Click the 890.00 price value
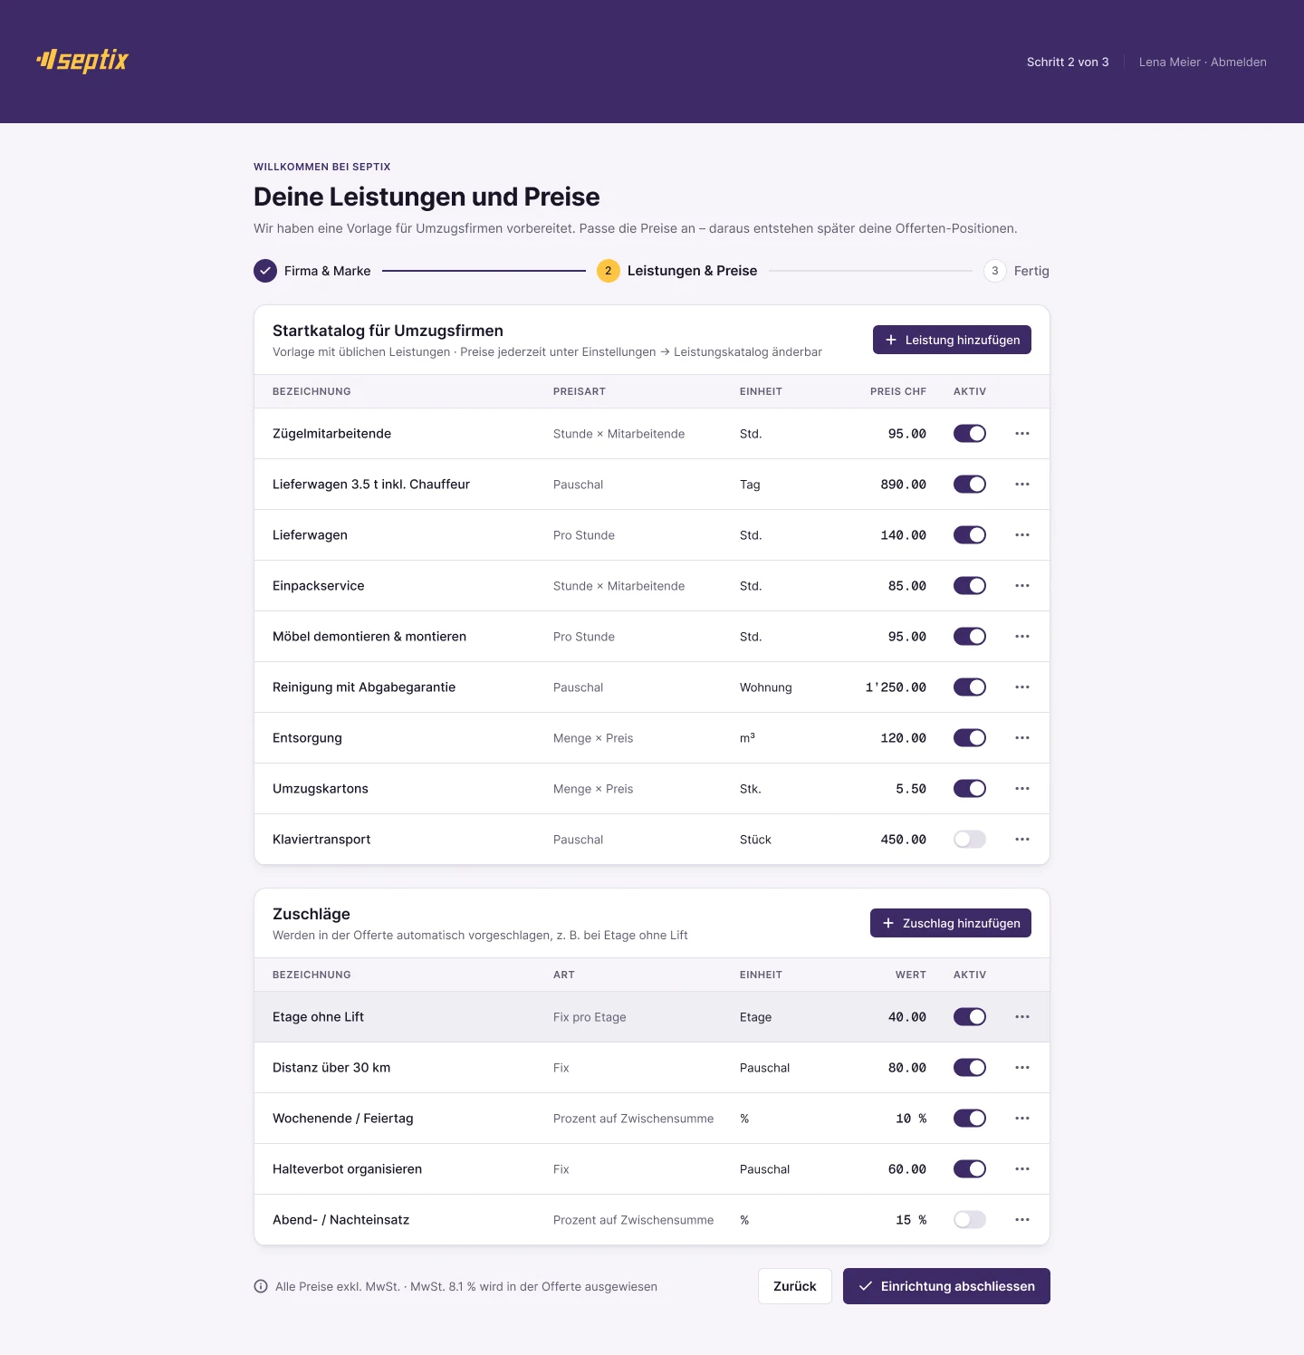The width and height of the screenshot is (1304, 1355). 903,485
